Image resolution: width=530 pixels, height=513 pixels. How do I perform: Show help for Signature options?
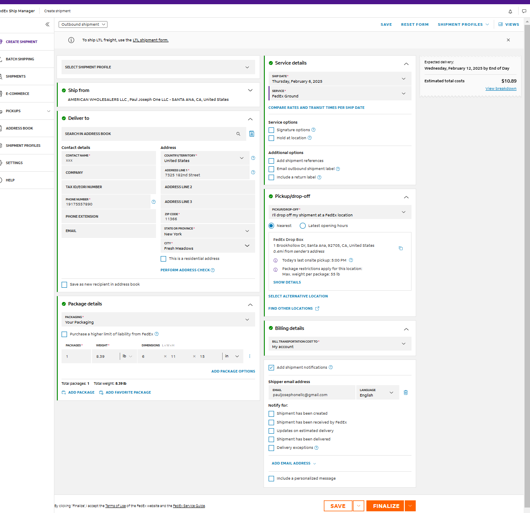click(x=313, y=130)
